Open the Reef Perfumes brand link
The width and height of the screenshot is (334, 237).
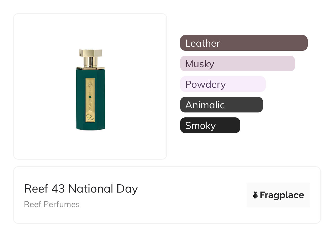[52, 204]
